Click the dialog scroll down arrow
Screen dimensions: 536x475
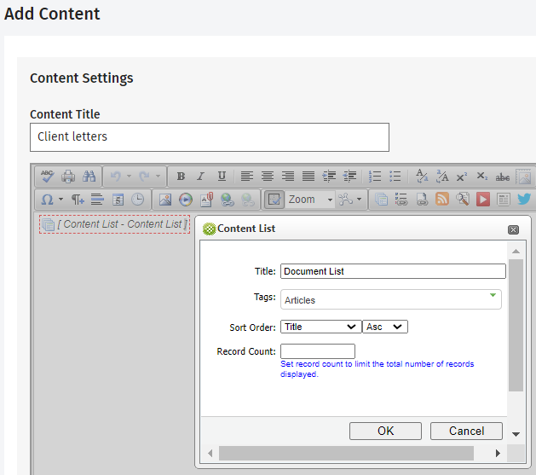tap(516, 434)
